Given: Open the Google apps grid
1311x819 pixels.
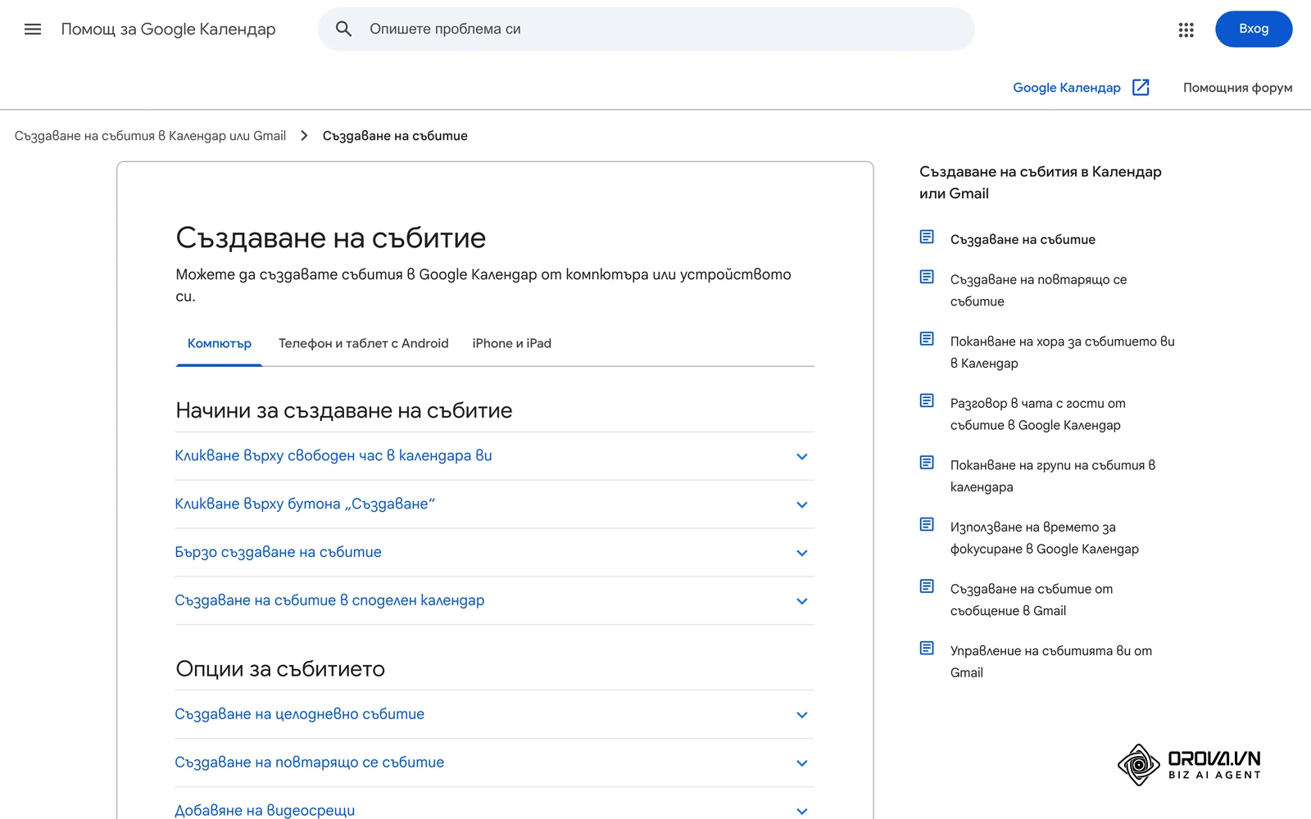Looking at the screenshot, I should tap(1186, 29).
